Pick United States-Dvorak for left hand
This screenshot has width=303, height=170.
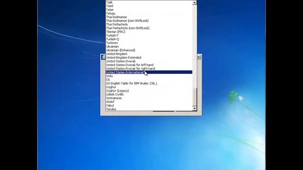(149, 65)
